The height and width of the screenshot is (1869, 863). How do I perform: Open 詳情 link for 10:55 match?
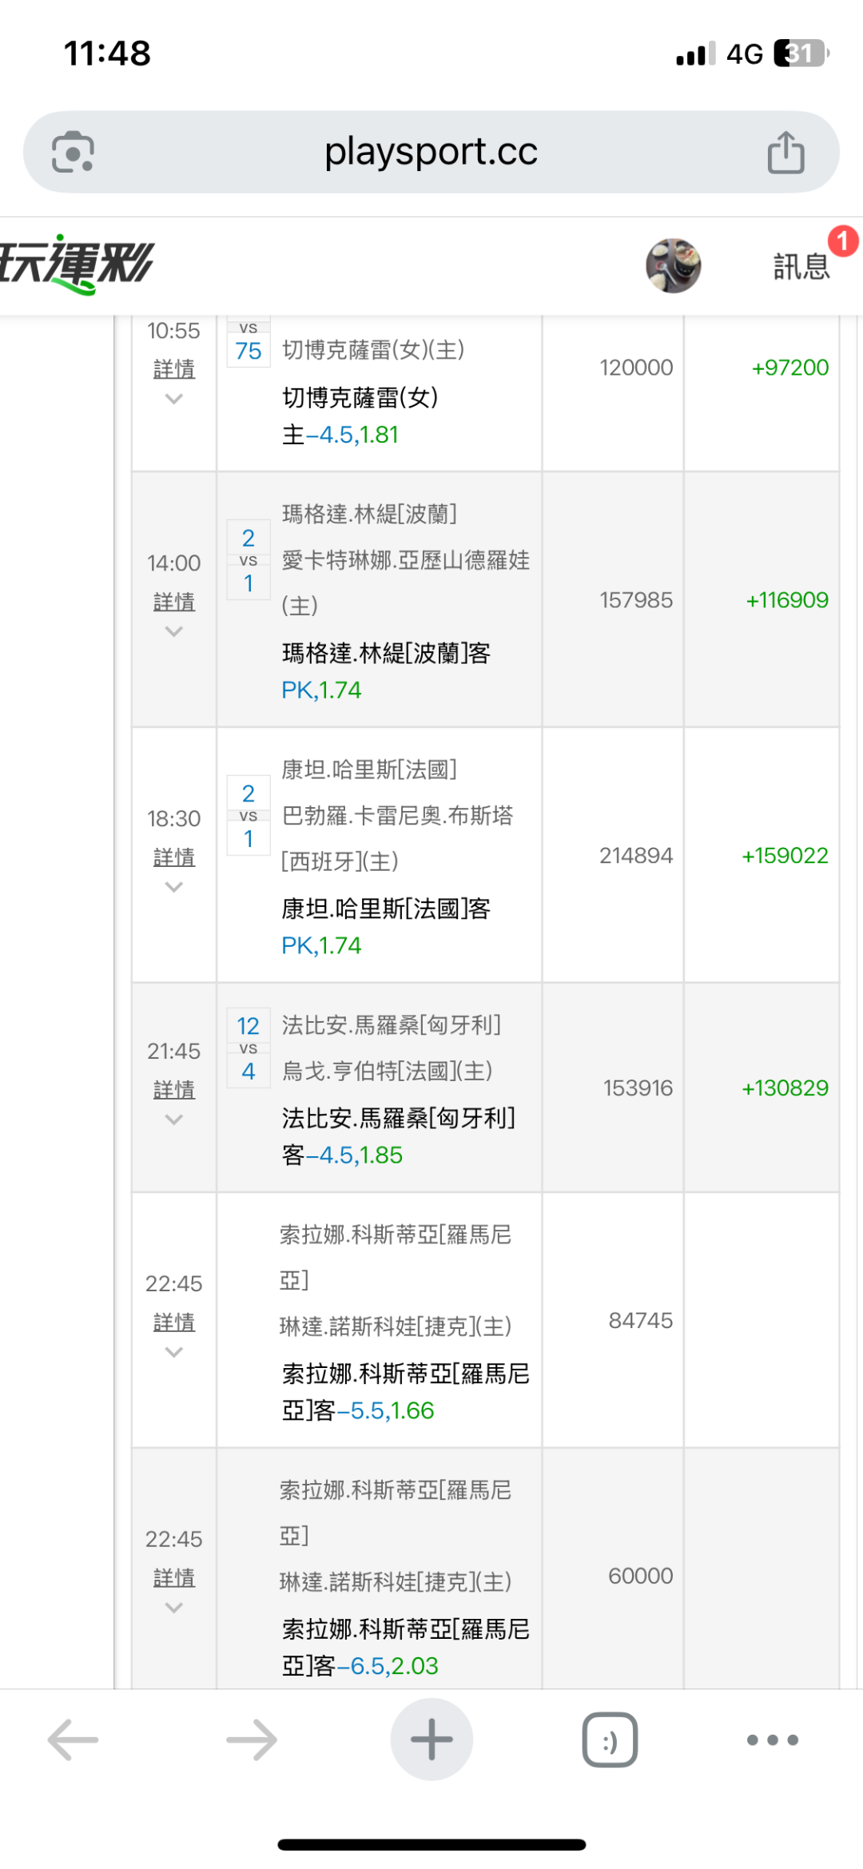[x=174, y=369]
